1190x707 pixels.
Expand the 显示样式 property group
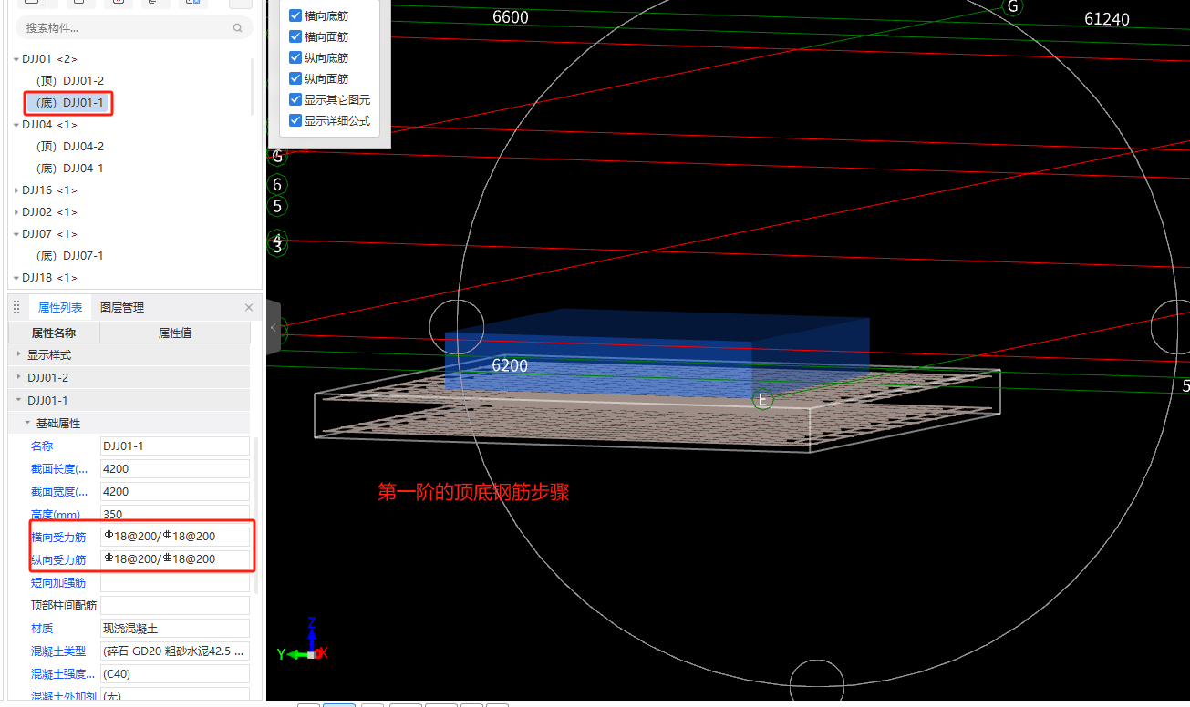click(x=18, y=354)
